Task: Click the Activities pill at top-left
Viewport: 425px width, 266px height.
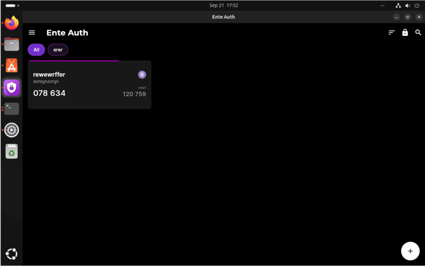Action: (10, 5)
